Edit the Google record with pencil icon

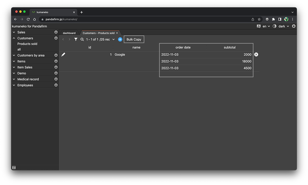63,55
